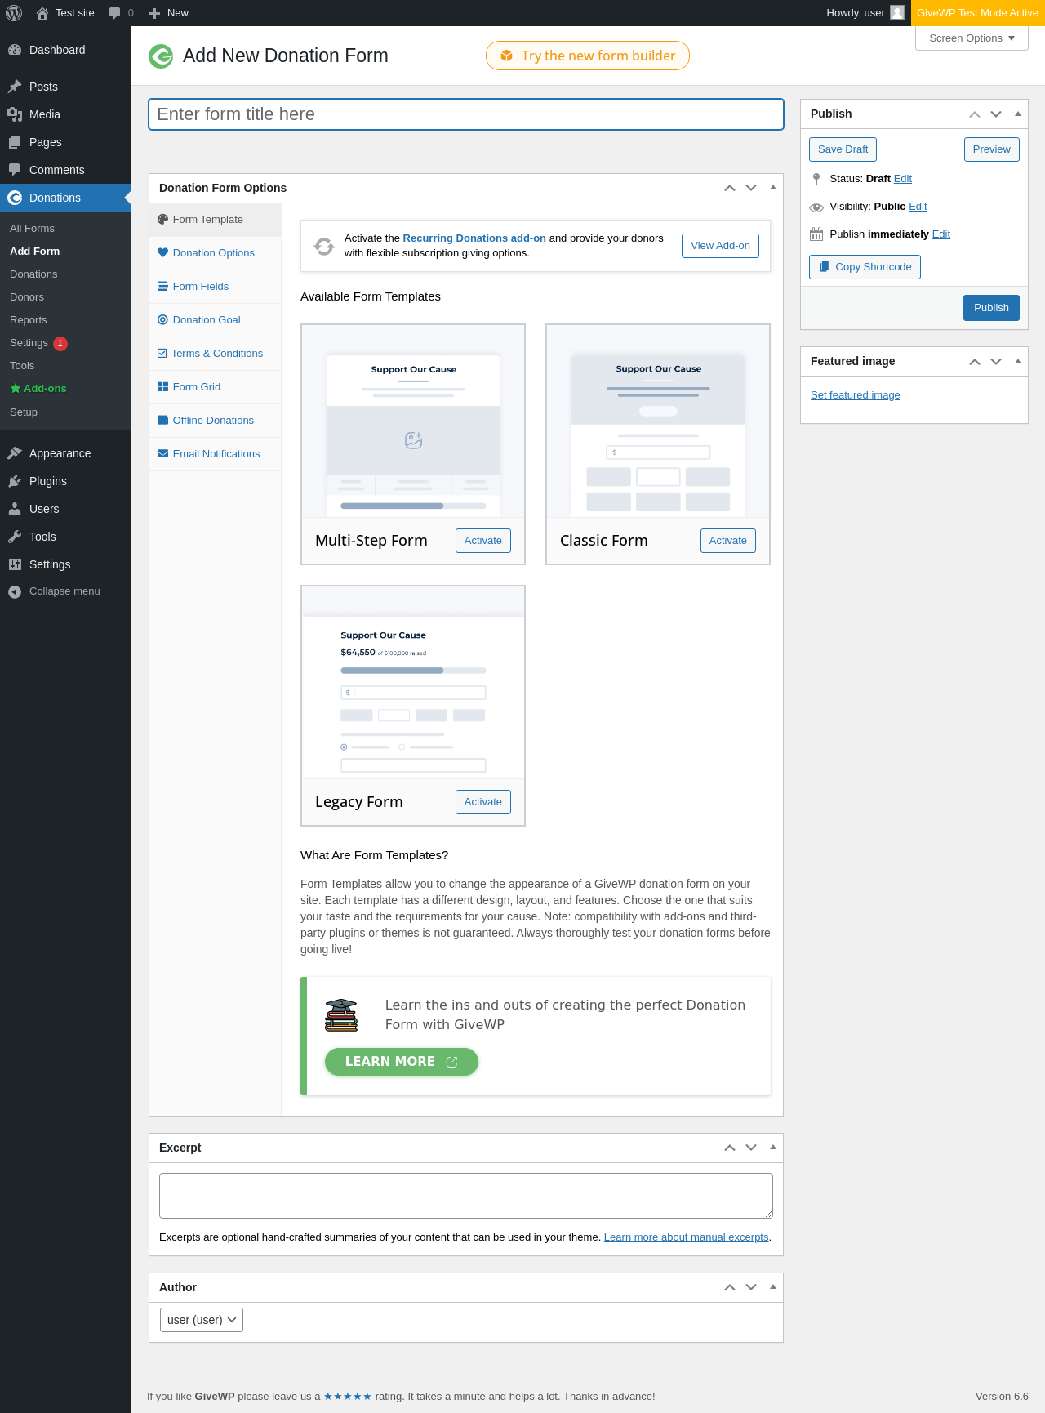Move Publish panel up with arrow
The height and width of the screenshot is (1413, 1045).
pos(975,114)
